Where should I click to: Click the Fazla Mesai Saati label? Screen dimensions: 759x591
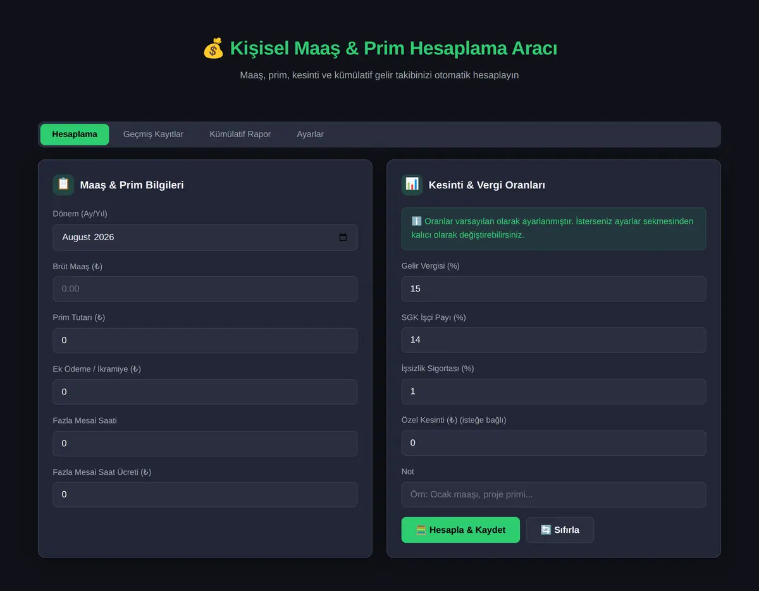click(x=85, y=420)
